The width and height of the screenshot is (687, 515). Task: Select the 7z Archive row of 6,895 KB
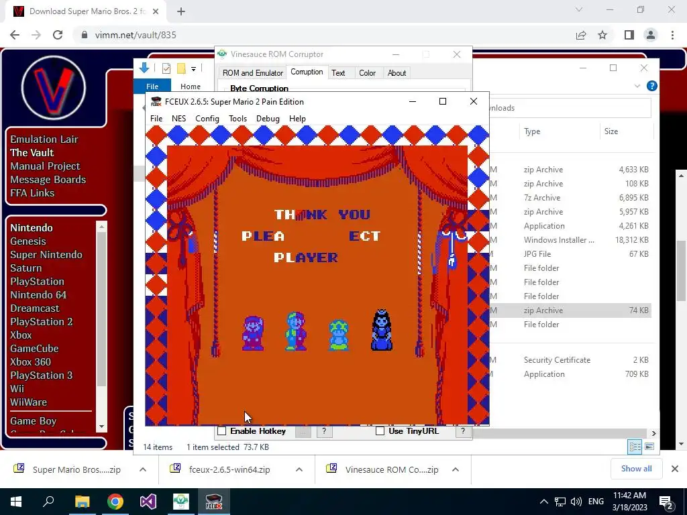[570, 198]
